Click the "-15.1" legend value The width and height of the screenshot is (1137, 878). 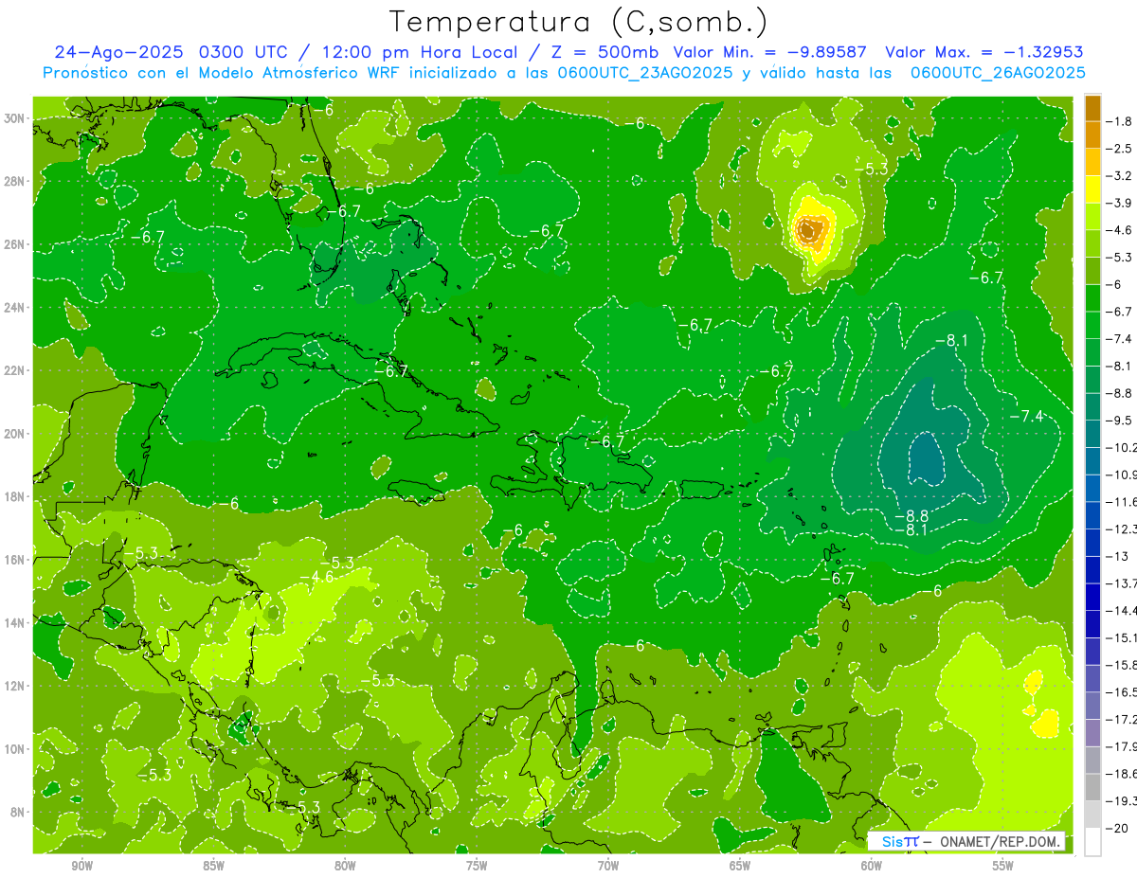click(x=1123, y=637)
